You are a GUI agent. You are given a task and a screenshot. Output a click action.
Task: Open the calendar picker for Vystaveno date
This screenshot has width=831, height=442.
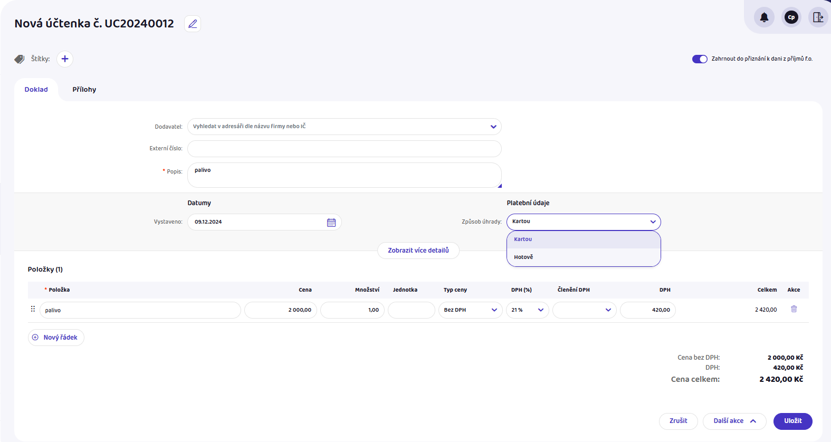click(x=331, y=223)
